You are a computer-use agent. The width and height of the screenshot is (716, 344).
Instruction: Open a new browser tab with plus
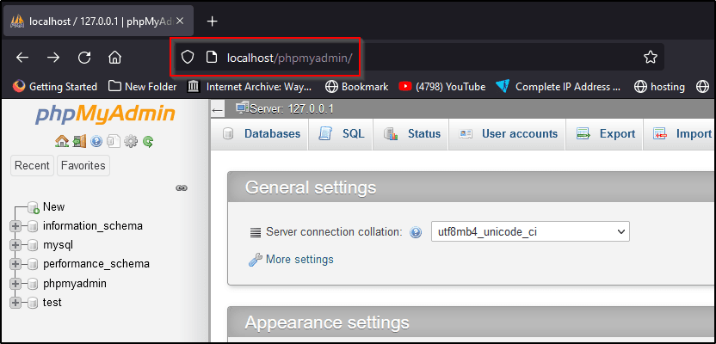(213, 21)
